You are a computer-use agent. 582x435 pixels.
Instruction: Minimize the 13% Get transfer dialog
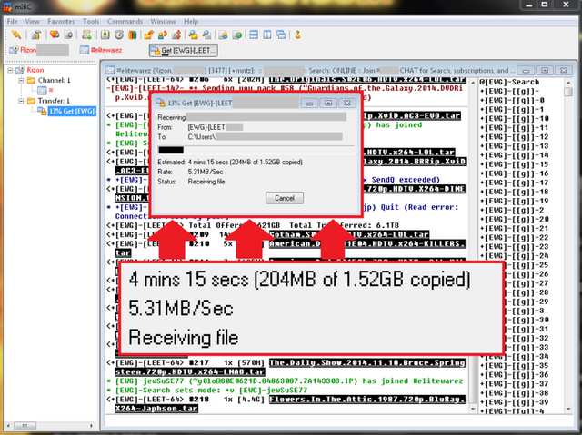(x=309, y=103)
